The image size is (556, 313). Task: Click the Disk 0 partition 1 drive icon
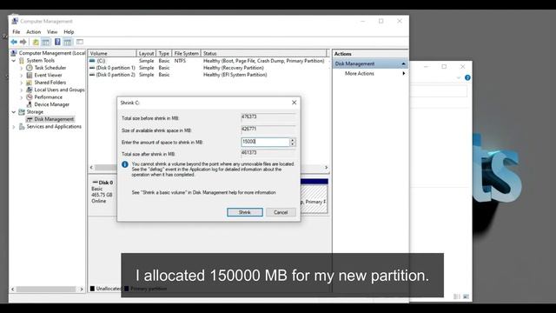click(x=92, y=68)
